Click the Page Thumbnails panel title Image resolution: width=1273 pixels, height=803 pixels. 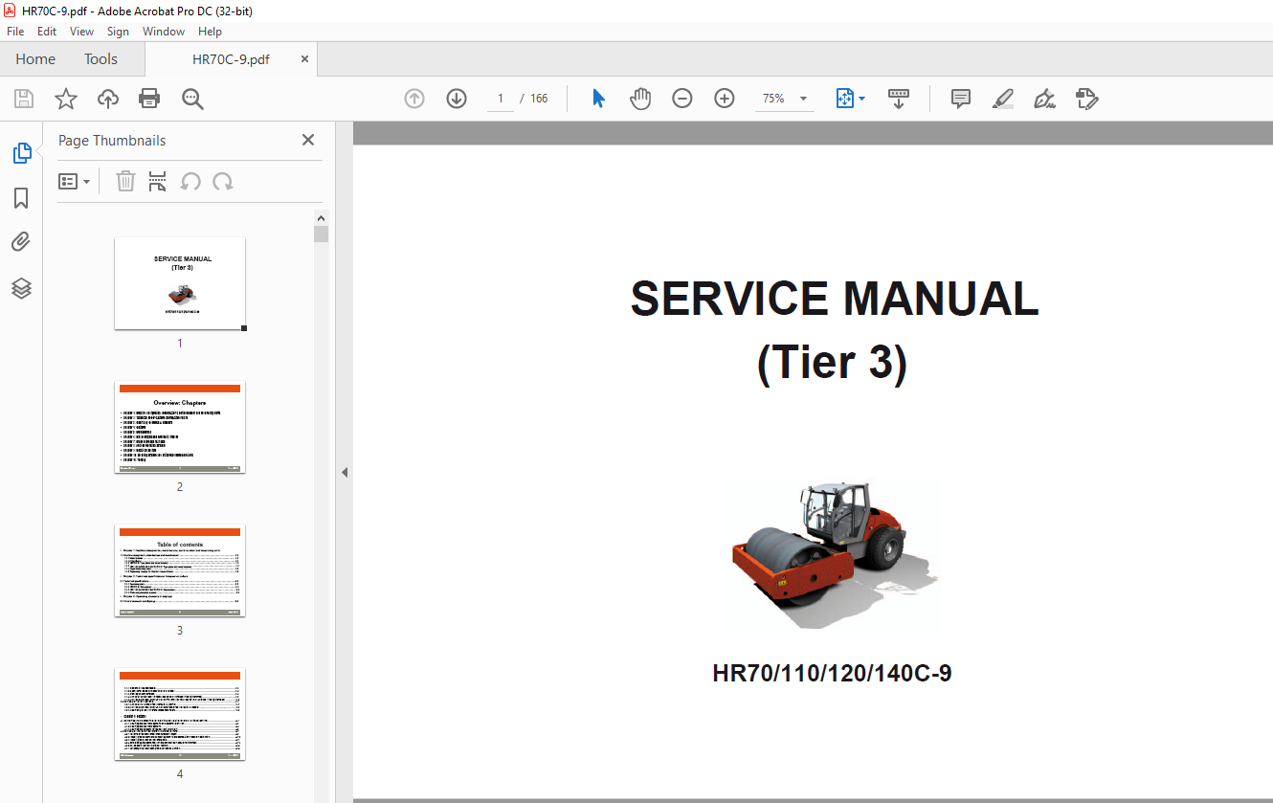click(112, 141)
